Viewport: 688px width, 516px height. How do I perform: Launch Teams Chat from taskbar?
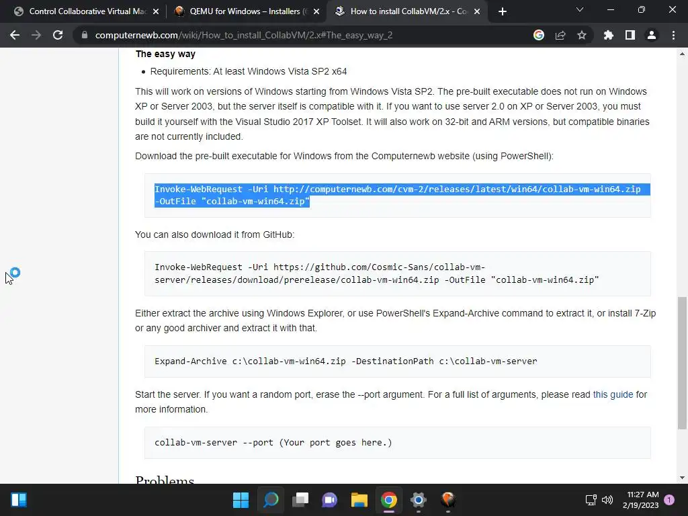coord(329,500)
